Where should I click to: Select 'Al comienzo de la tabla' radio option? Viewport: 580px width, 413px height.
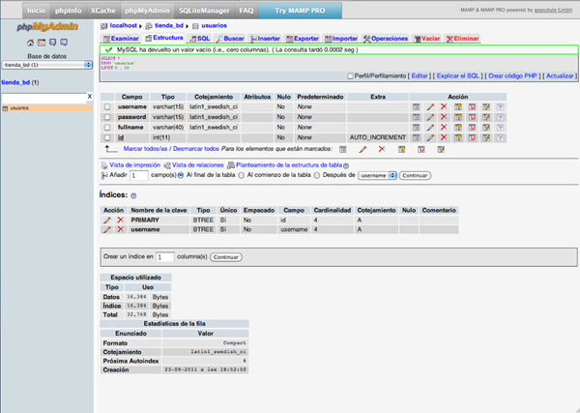241,175
